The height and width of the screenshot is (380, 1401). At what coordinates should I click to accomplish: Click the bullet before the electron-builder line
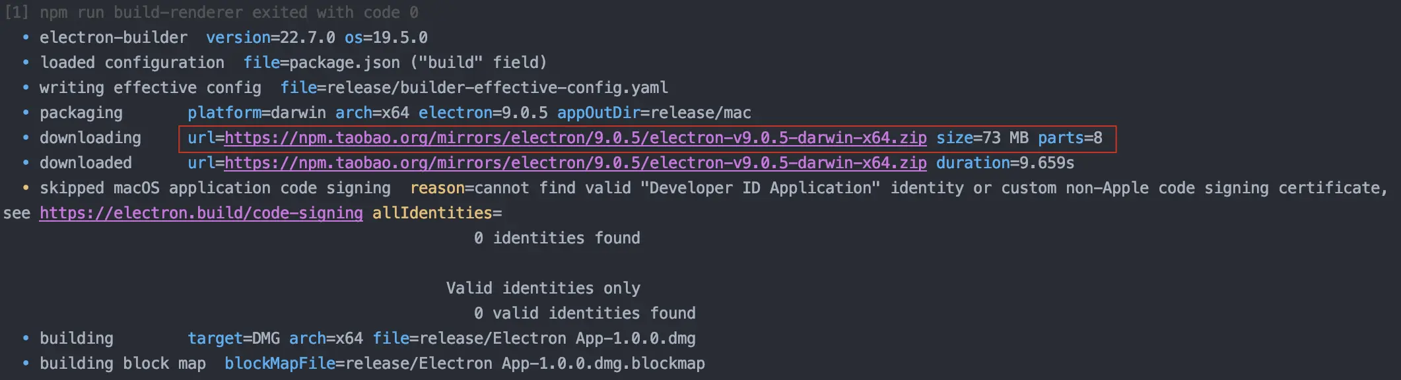(x=26, y=38)
